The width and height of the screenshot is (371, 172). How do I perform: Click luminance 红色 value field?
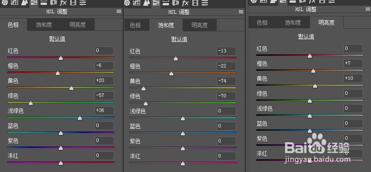coord(353,49)
